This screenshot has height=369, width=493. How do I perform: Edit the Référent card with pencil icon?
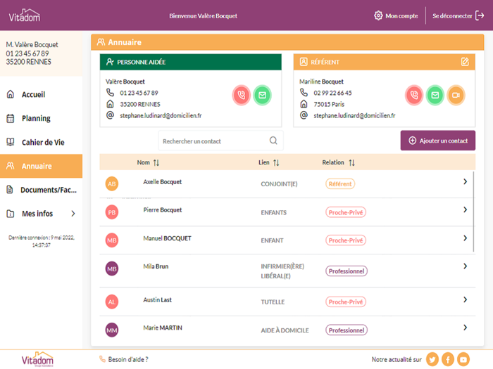click(x=465, y=62)
